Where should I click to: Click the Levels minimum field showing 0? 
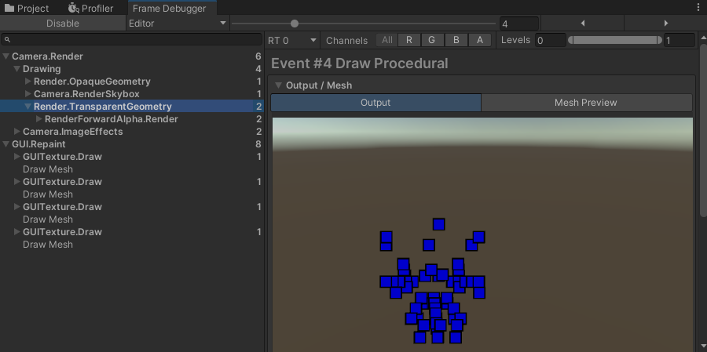coord(550,41)
